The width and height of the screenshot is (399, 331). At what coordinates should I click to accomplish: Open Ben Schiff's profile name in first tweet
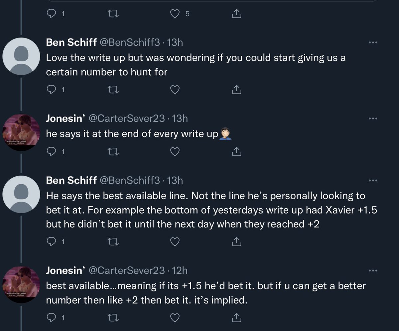71,42
